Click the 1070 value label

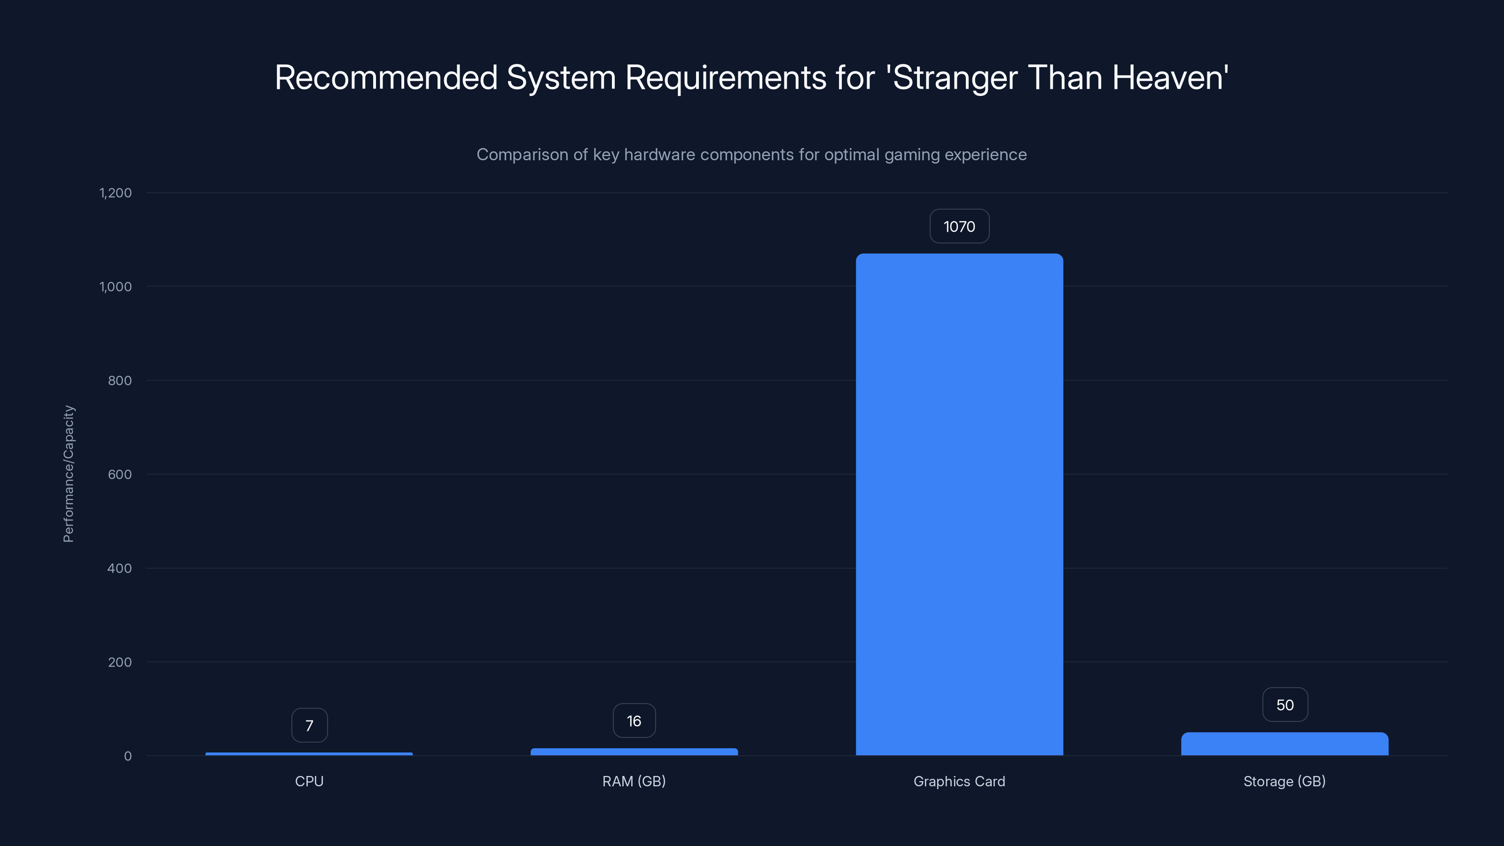(959, 227)
